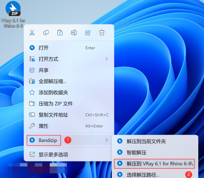Screen dimensions: 204x178
Task: Click the Paste clipboard icon
Action: coord(60,33)
